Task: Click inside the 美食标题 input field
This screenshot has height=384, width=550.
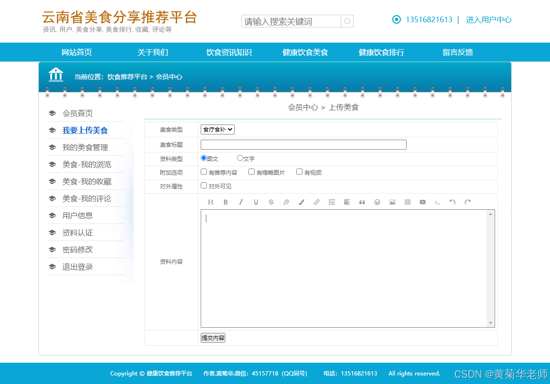Action: pos(303,144)
